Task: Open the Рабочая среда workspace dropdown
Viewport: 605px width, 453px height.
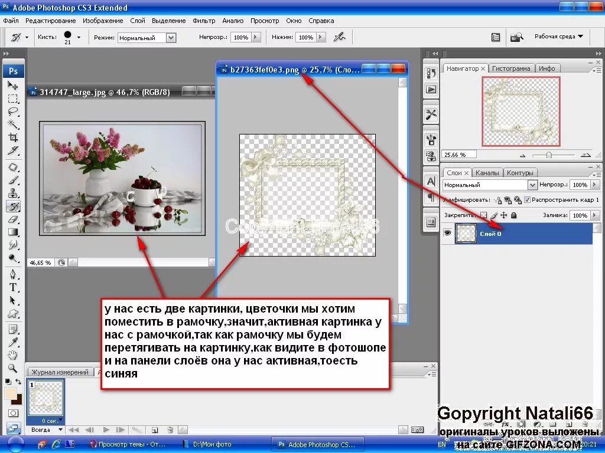Action: (x=559, y=36)
